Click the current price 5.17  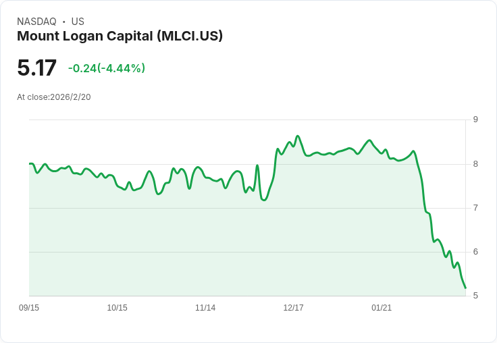tap(36, 68)
